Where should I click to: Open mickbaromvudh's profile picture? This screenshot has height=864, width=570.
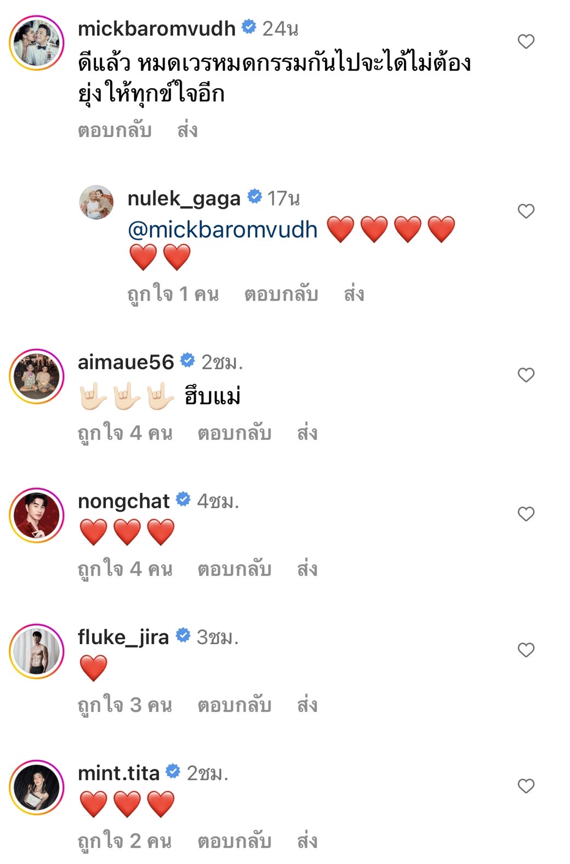[x=37, y=43]
